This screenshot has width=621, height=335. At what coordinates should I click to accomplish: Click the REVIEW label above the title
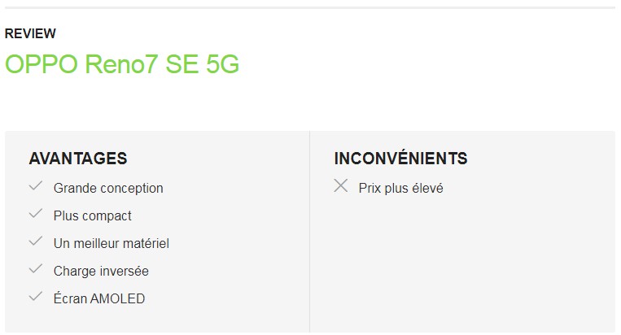pyautogui.click(x=30, y=33)
